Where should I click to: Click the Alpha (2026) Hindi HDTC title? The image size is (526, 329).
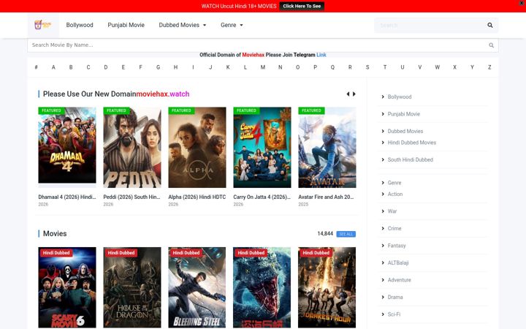(197, 197)
